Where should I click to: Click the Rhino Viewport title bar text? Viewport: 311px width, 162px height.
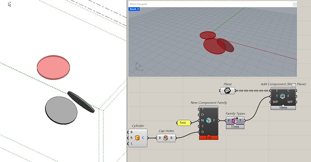138,4
